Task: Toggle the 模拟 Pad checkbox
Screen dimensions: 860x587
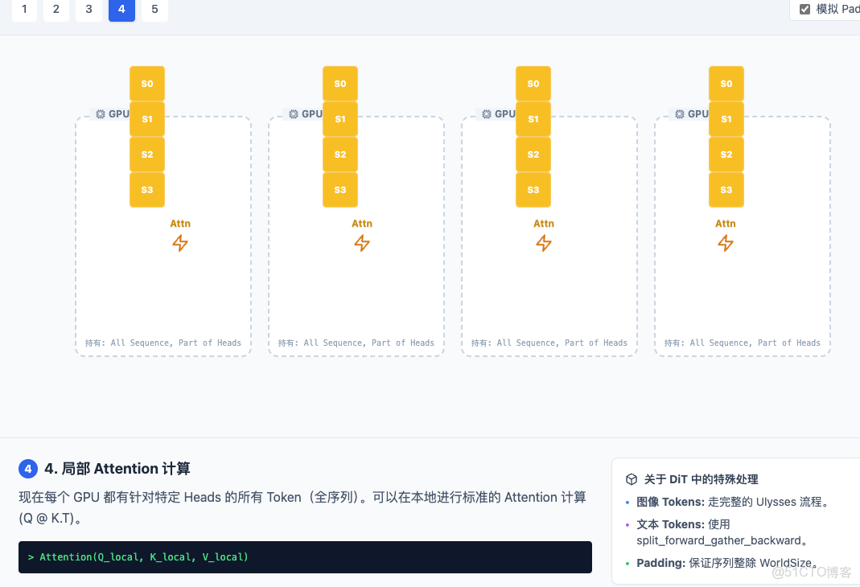Action: click(804, 10)
